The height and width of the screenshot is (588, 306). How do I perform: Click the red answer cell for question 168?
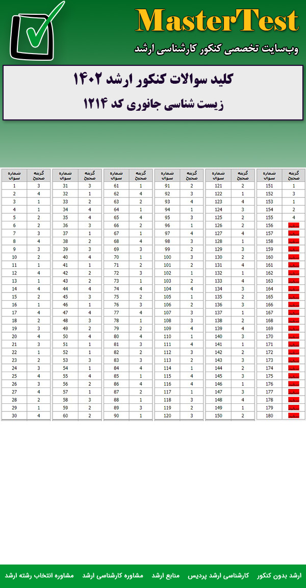[293, 321]
